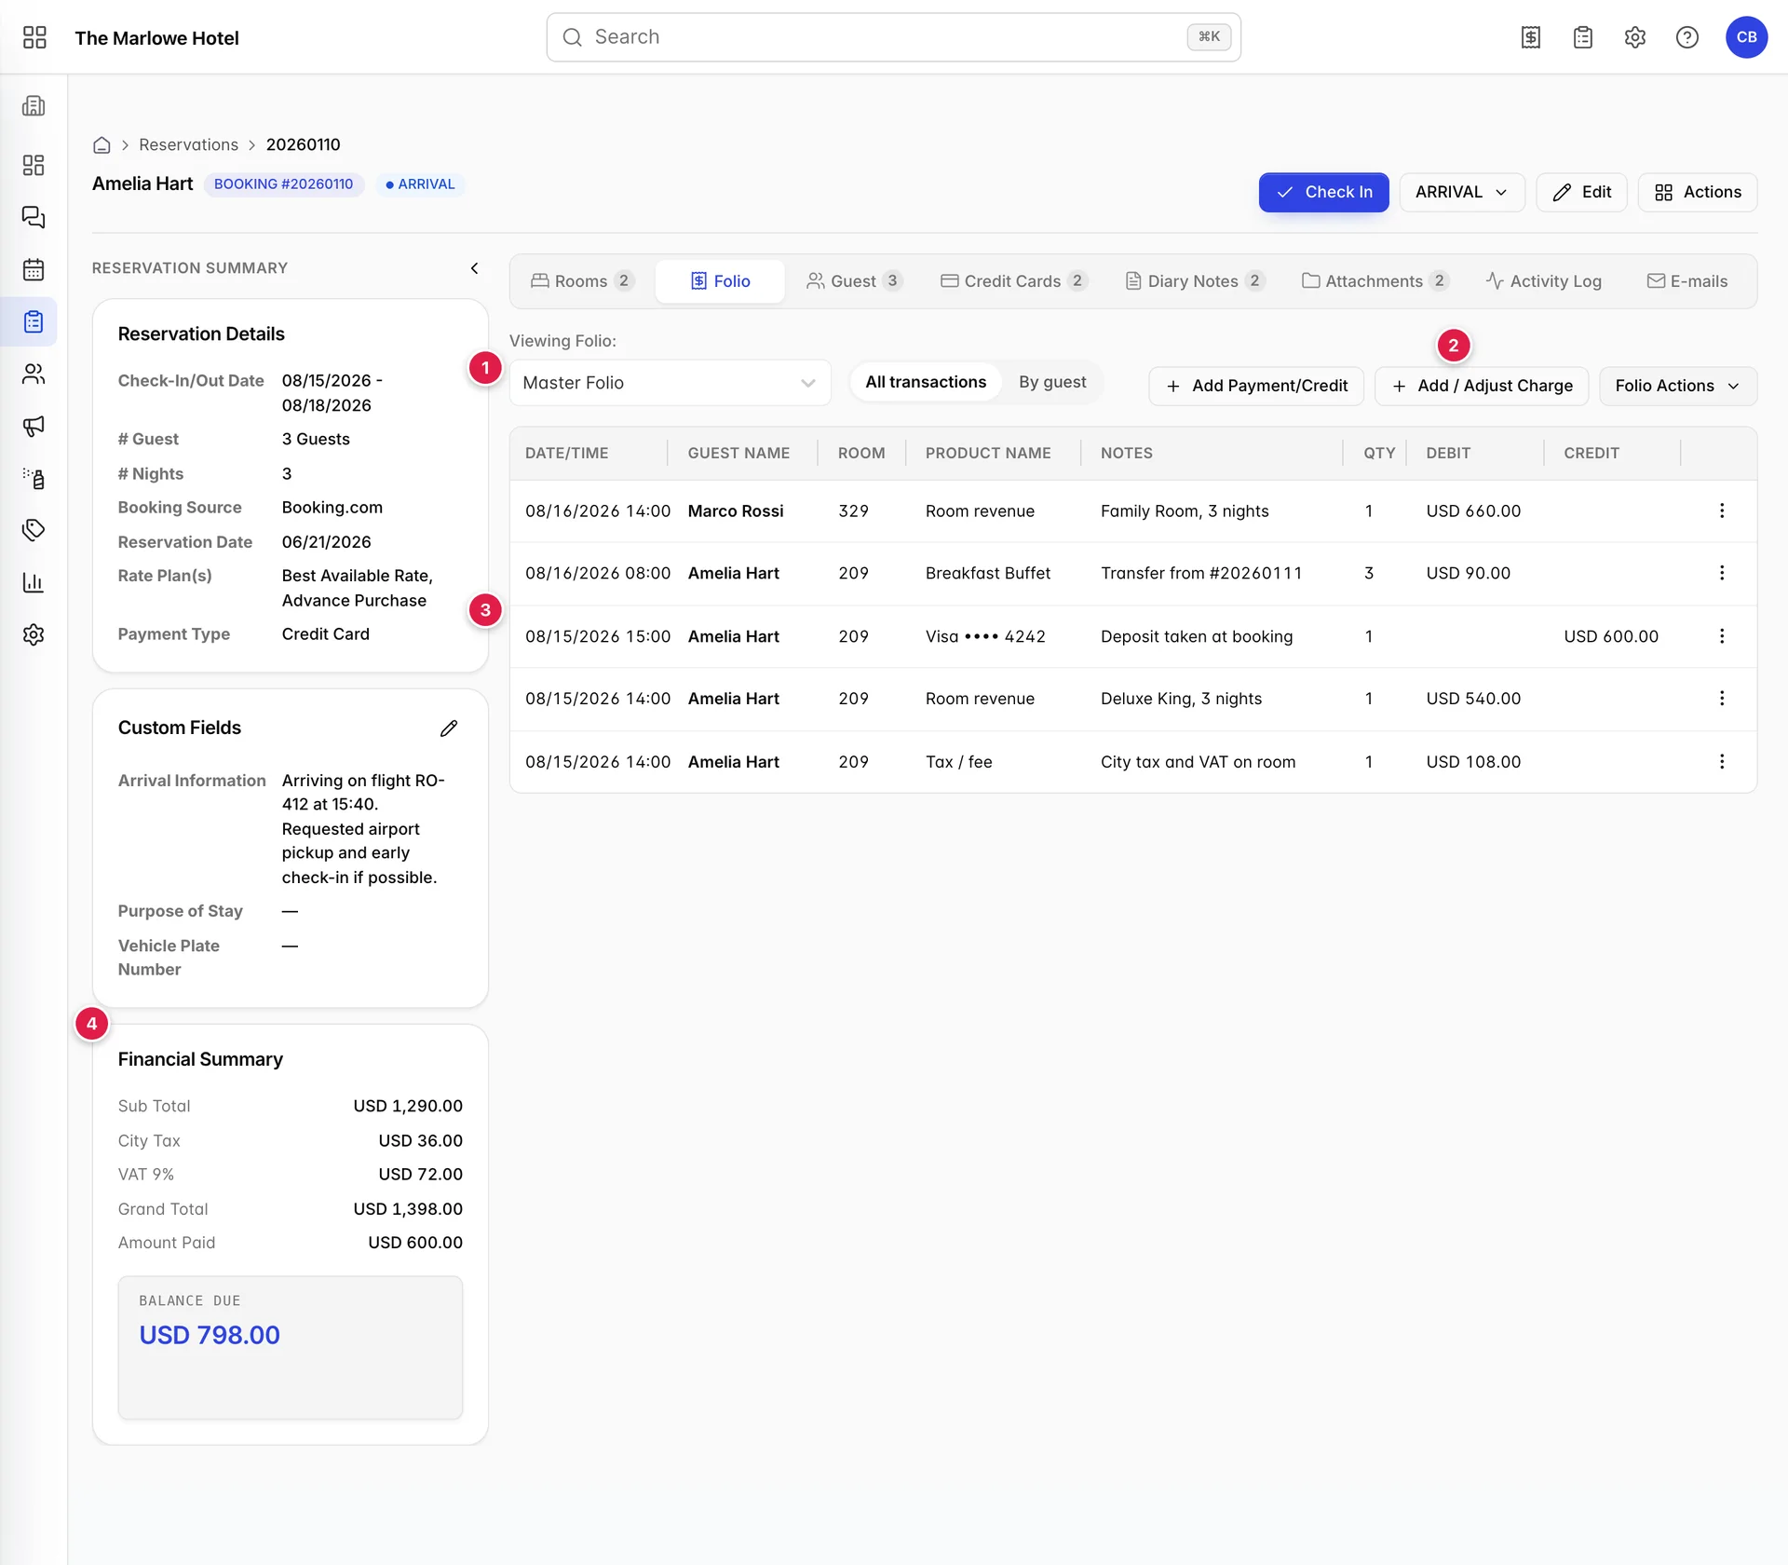The height and width of the screenshot is (1565, 1788).
Task: Click the billing receipt icon in header
Action: click(1531, 37)
